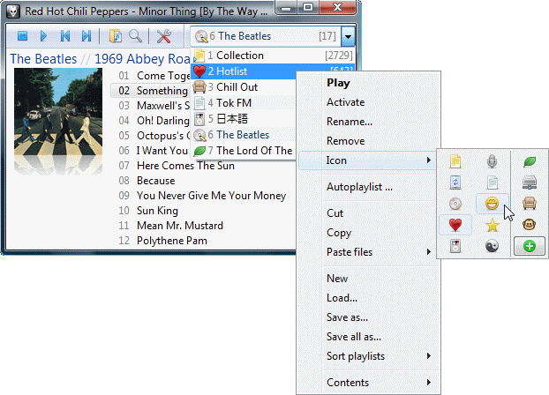This screenshot has width=549, height=395.
Task: Click the green plus add-icon button
Action: click(530, 246)
